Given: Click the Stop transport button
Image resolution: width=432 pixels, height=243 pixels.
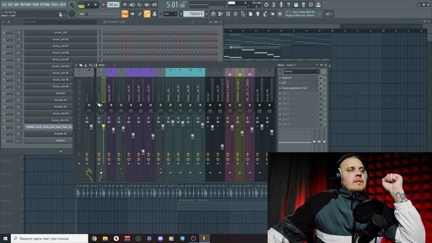Looking at the screenshot, I should pyautogui.click(x=96, y=5).
